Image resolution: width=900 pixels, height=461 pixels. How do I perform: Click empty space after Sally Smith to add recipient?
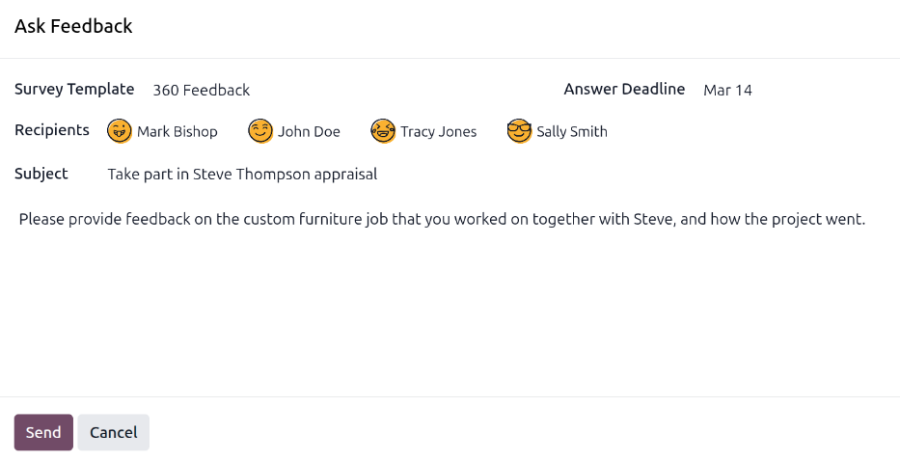733,131
